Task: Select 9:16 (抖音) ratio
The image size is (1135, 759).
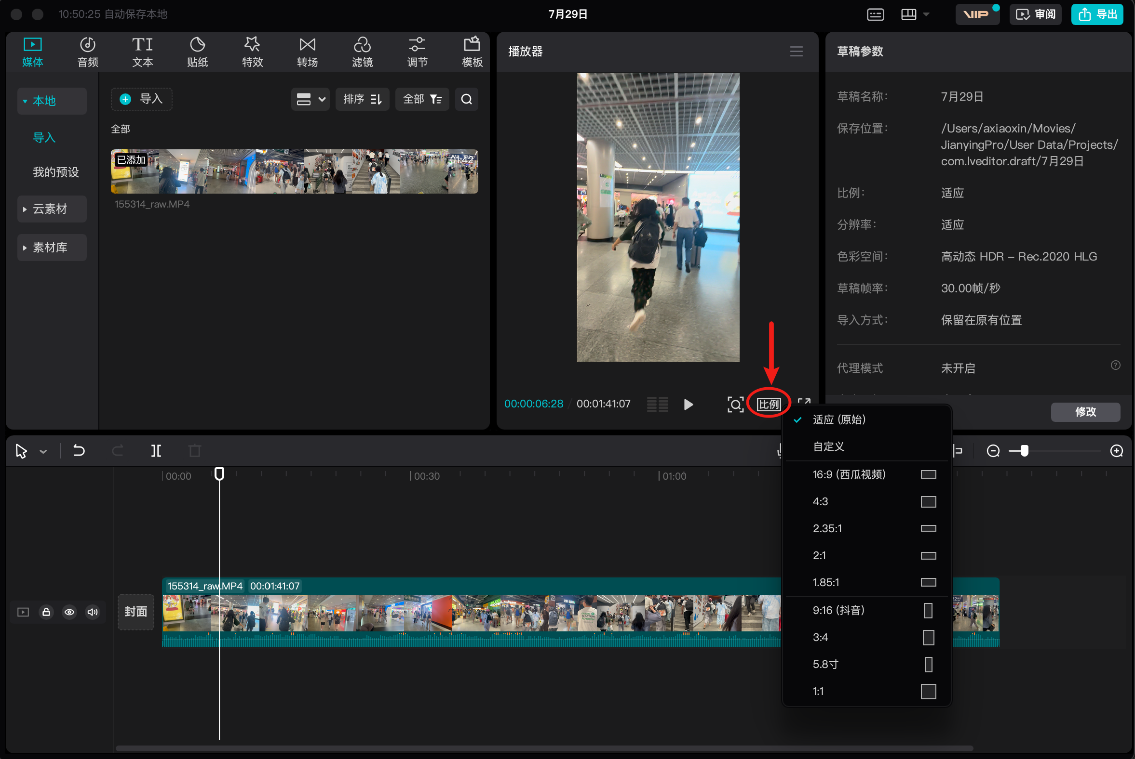Action: point(866,610)
